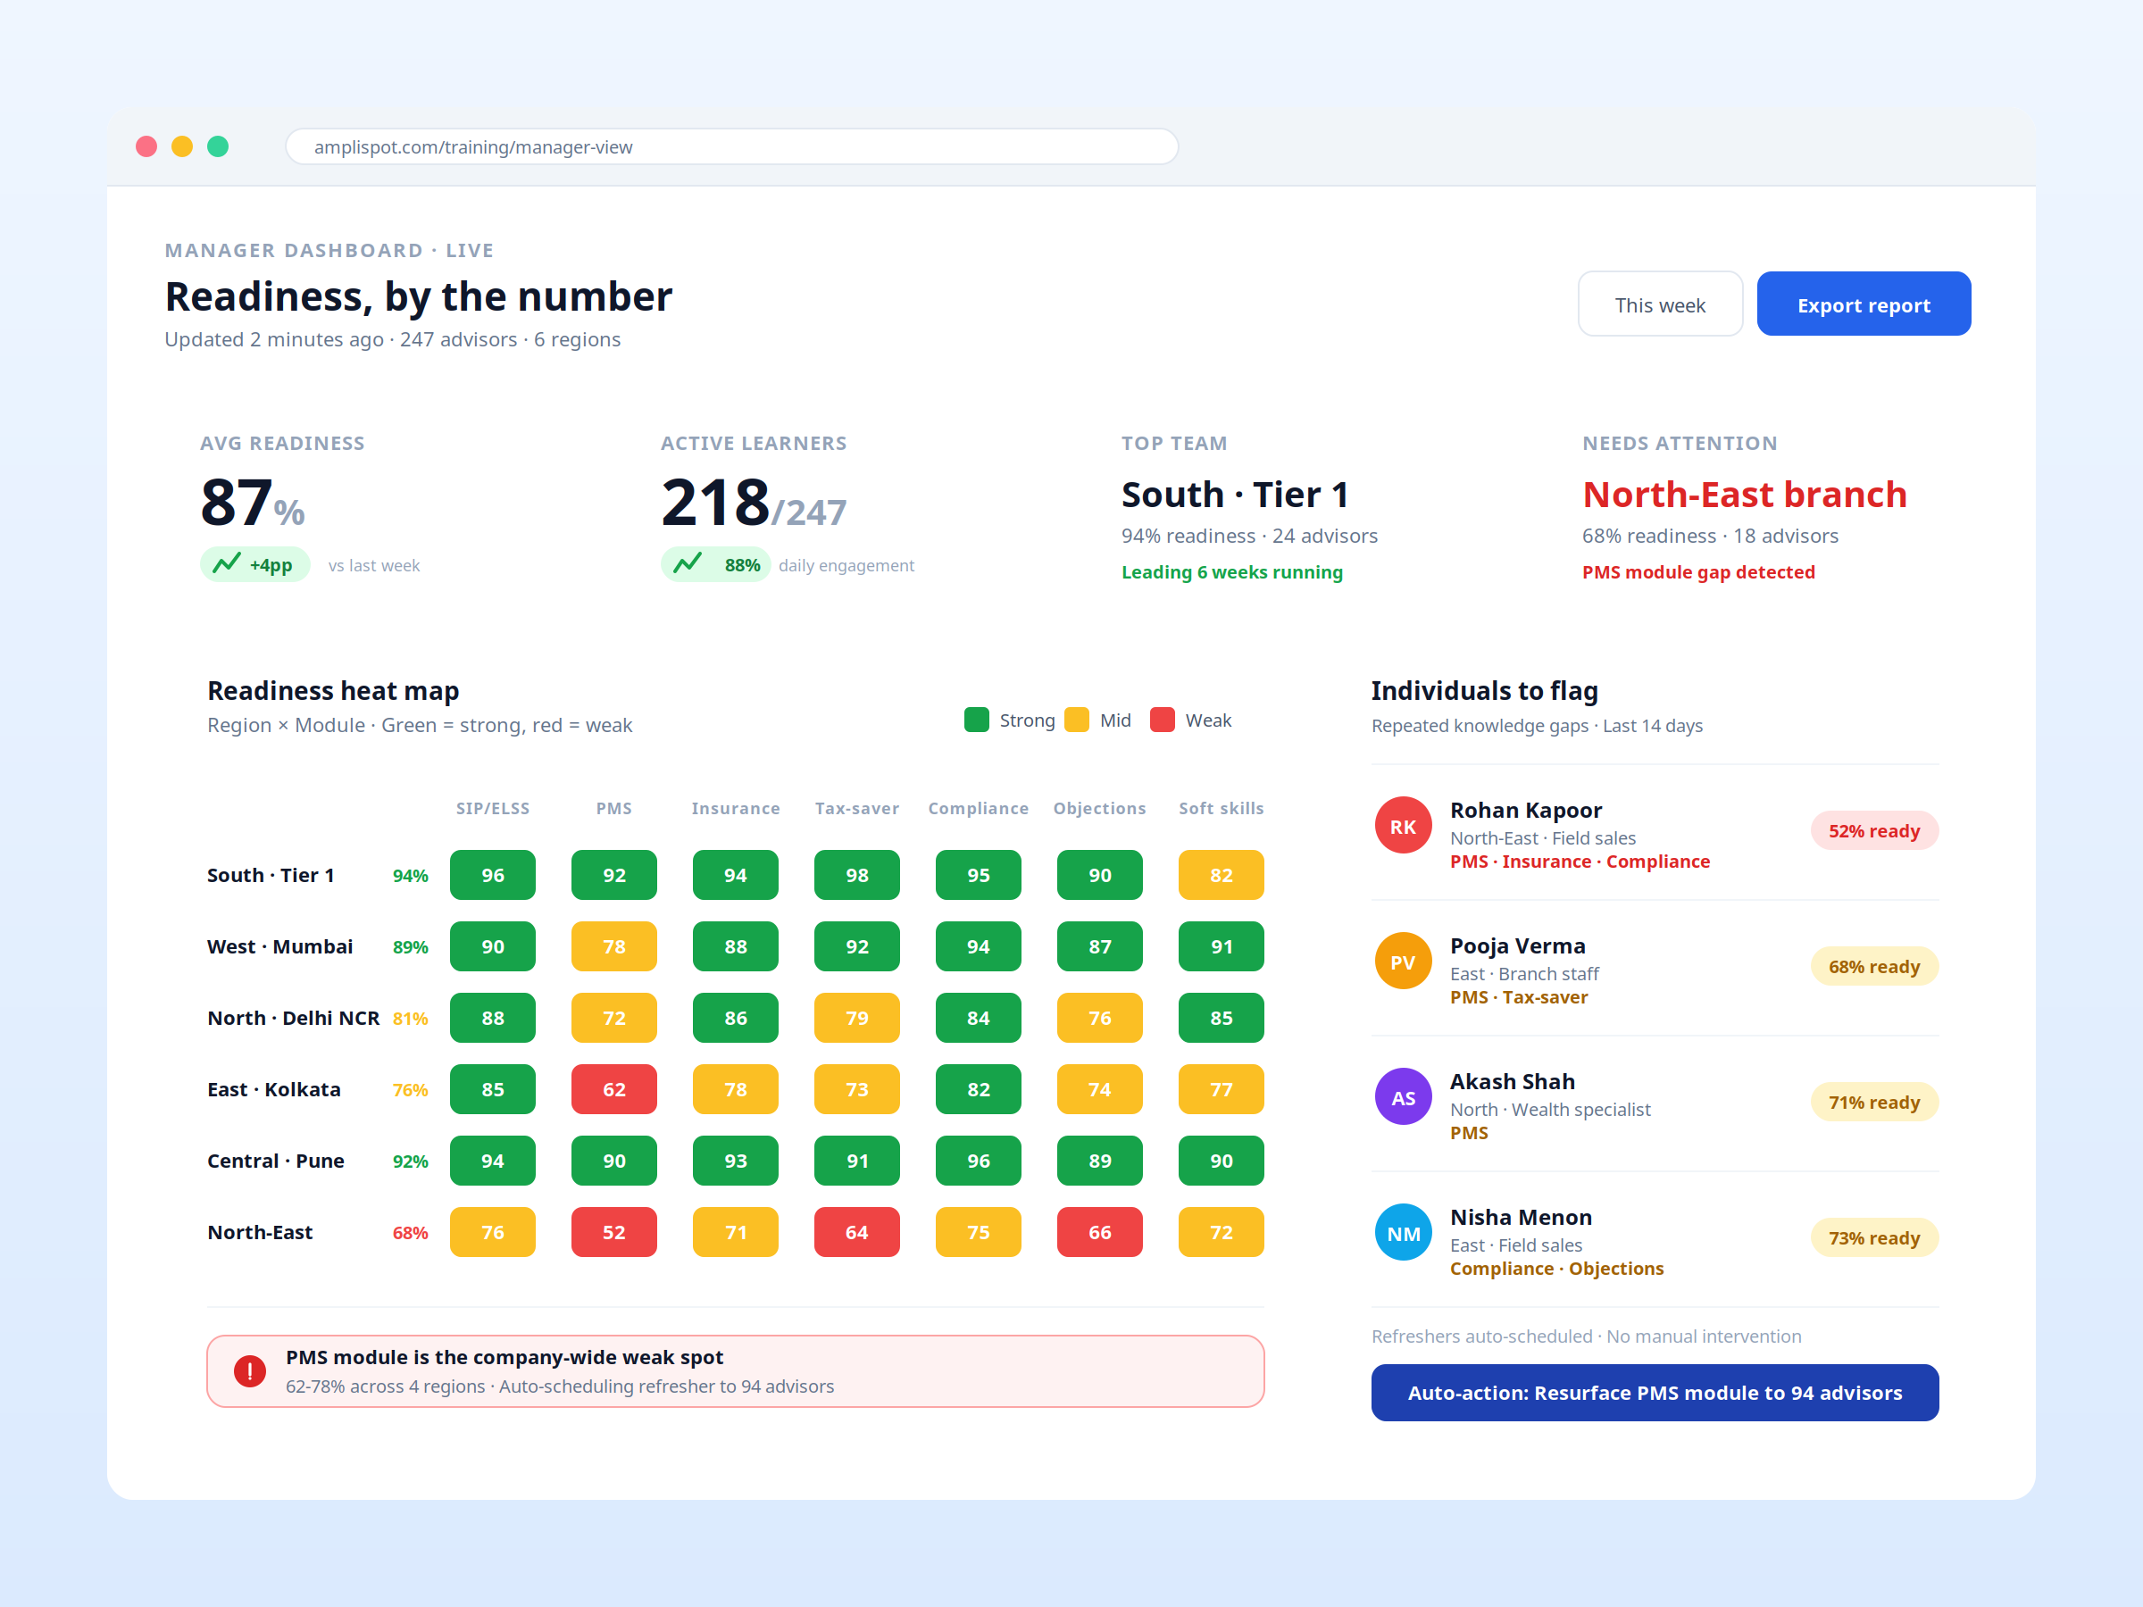This screenshot has height=1607, width=2143.
Task: Click the Export report button
Action: (x=1863, y=304)
